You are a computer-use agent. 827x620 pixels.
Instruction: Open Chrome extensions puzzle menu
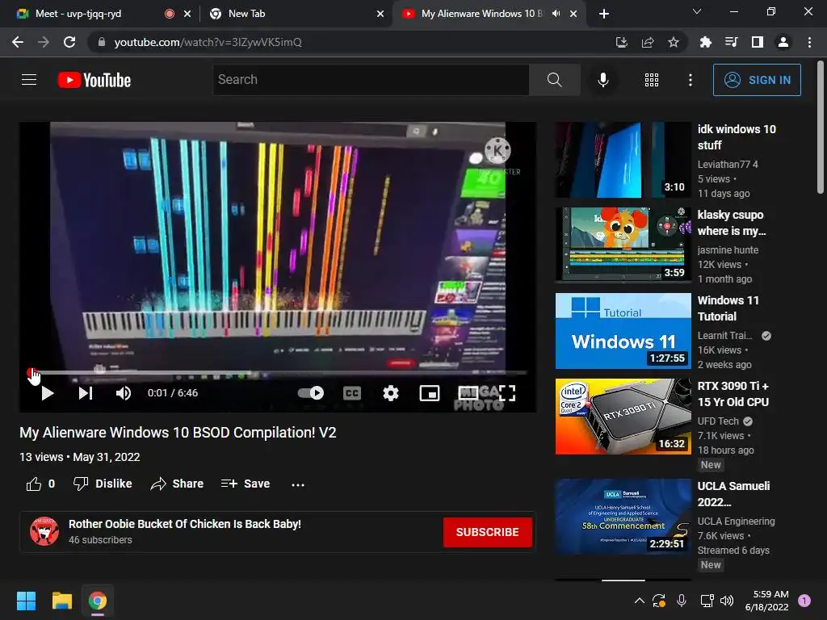click(x=705, y=42)
